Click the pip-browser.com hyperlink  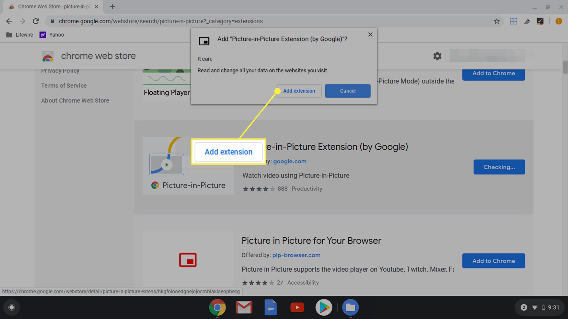click(x=296, y=255)
